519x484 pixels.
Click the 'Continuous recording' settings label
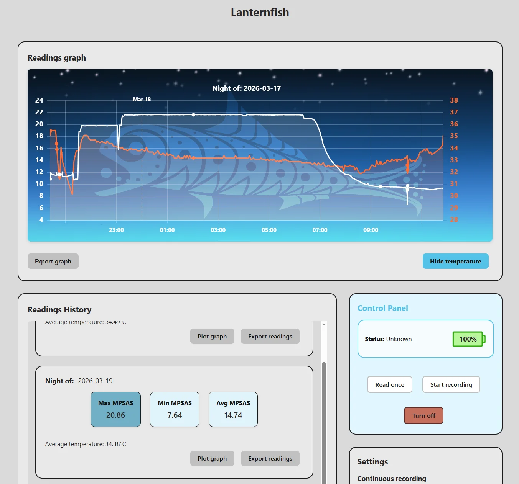392,479
